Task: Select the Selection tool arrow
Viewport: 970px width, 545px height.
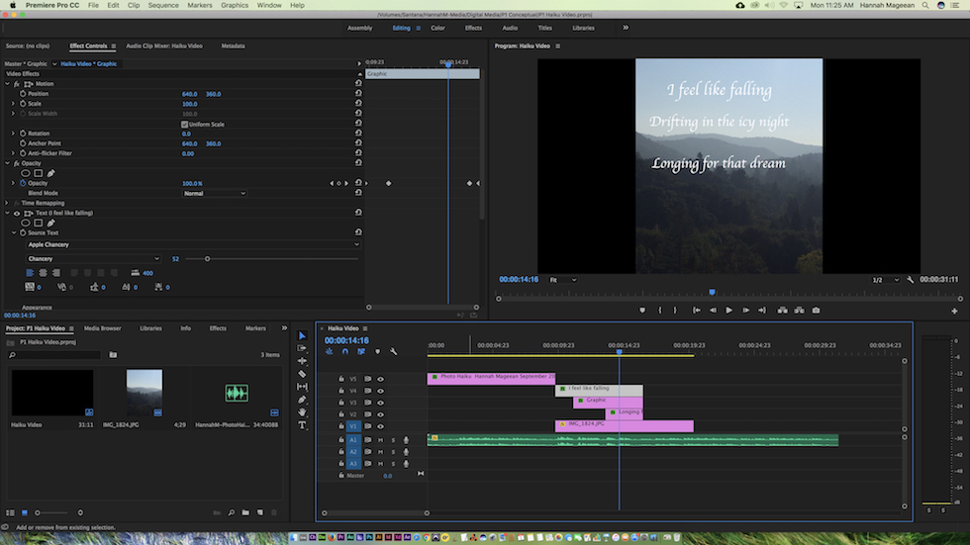Action: (x=302, y=335)
